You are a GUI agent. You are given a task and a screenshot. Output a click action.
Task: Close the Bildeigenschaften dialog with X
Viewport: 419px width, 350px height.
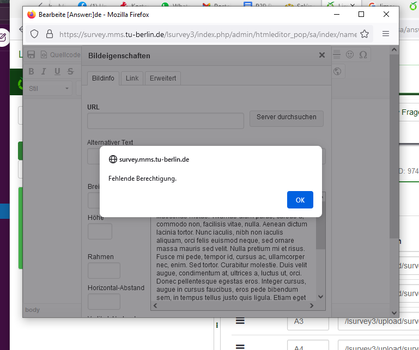pos(321,56)
